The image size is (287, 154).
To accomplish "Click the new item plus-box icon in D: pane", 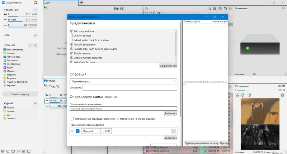I will pyautogui.click(x=220, y=9).
